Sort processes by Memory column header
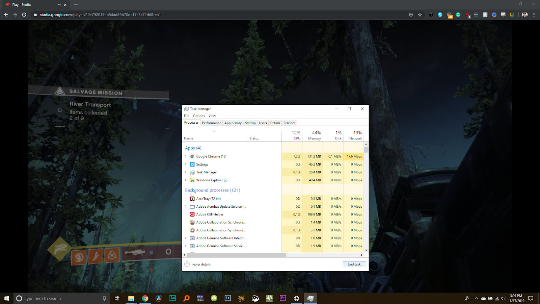 [314, 135]
